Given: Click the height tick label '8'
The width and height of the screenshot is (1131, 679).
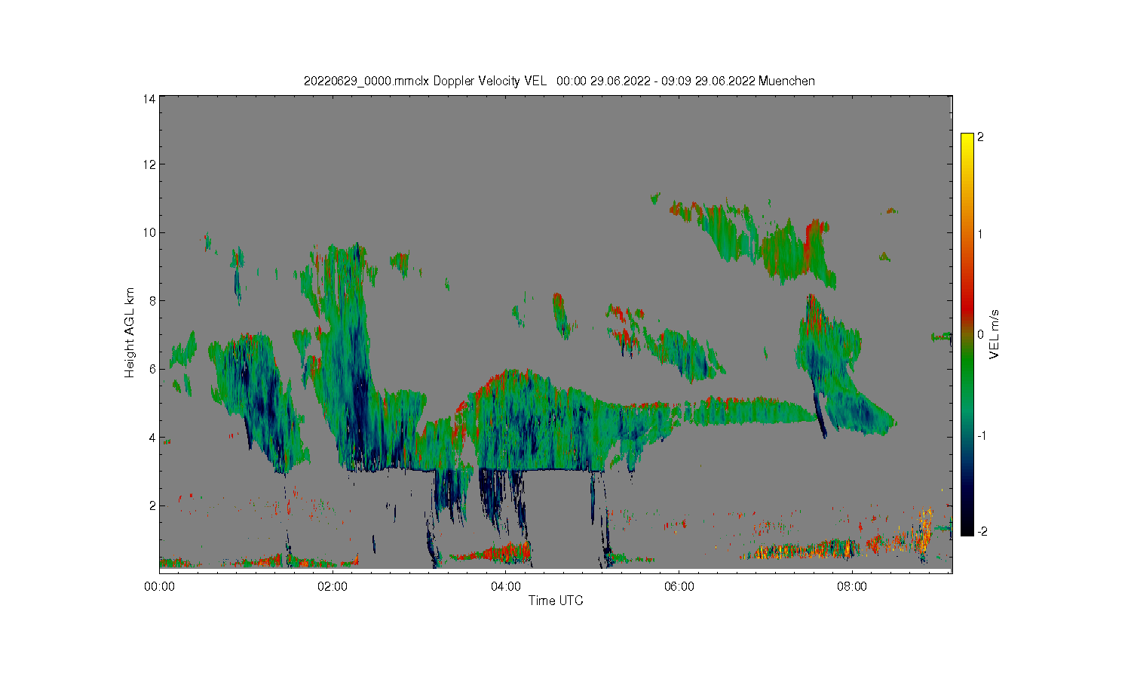Looking at the screenshot, I should click(x=152, y=300).
